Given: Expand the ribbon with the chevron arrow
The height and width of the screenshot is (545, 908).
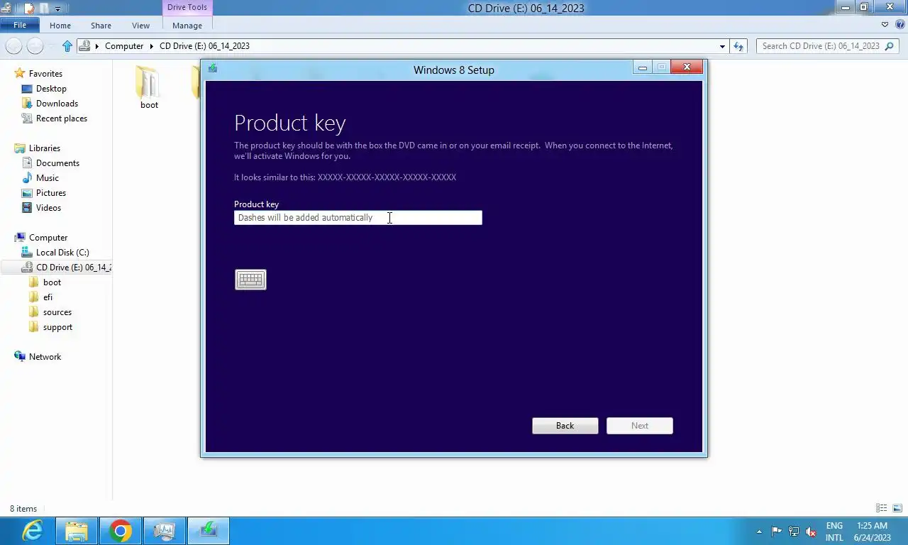Looking at the screenshot, I should click(x=885, y=25).
